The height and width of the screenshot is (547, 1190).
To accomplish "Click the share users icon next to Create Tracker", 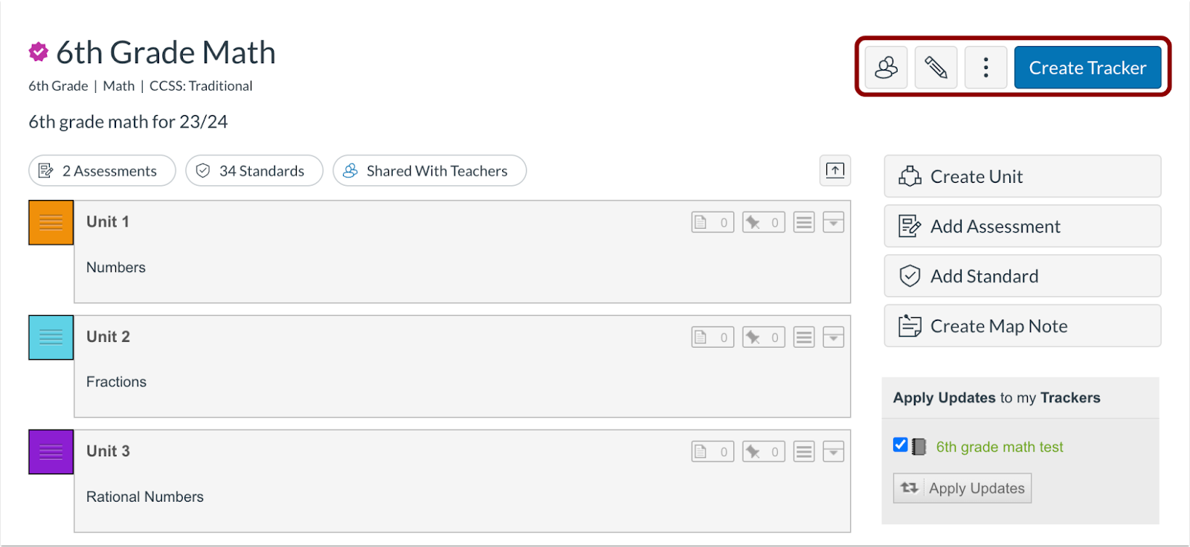I will [x=886, y=68].
